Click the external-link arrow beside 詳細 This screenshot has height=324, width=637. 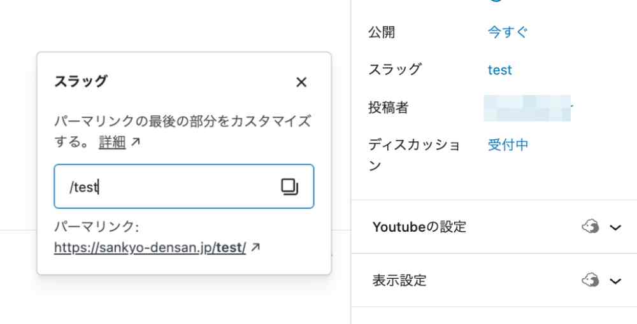135,143
